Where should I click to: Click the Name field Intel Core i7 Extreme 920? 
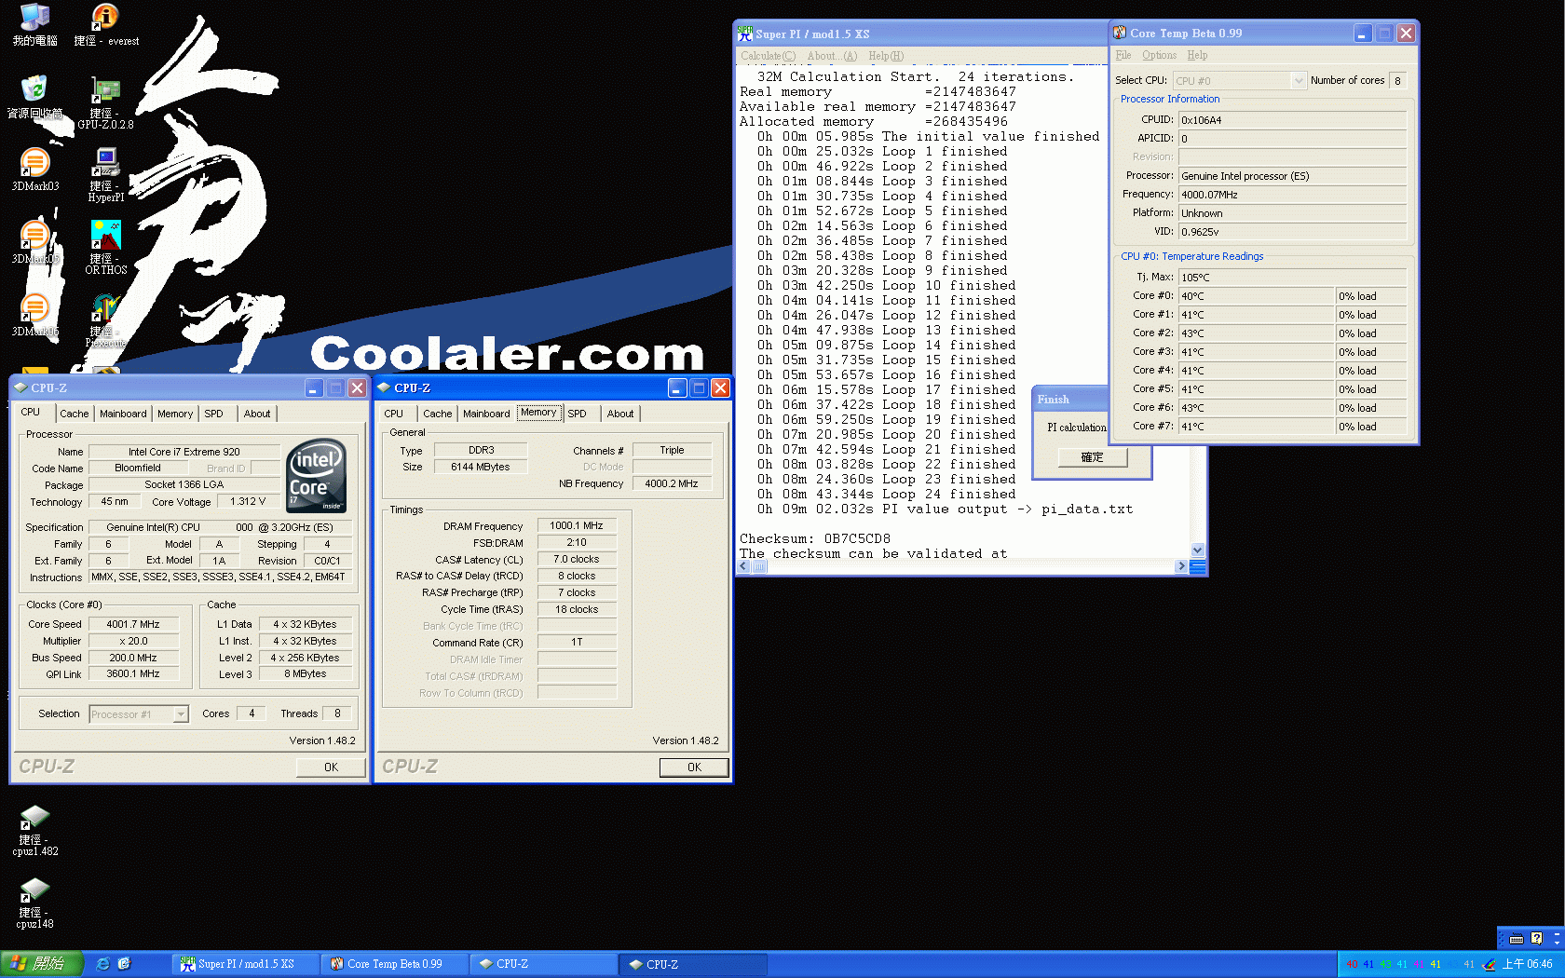184,452
